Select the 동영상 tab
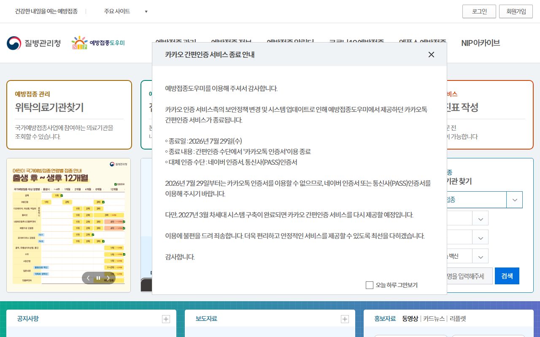The width and height of the screenshot is (540, 337). point(410,319)
